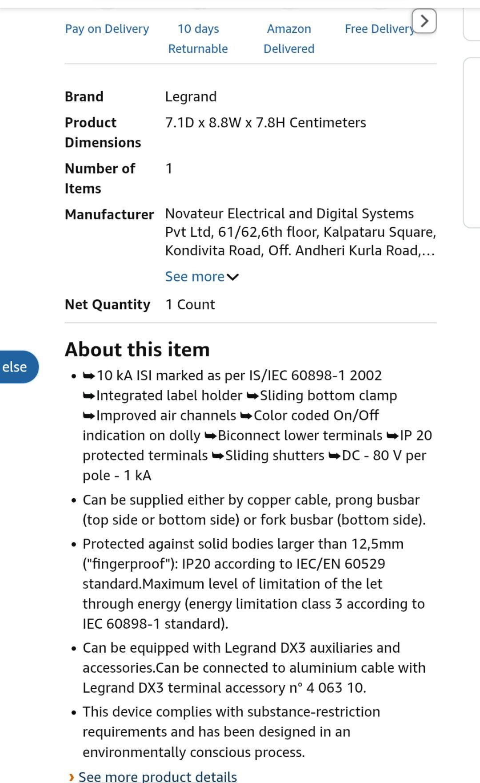Click the next arrow on features carousel
This screenshot has height=783, width=480.
coord(424,21)
